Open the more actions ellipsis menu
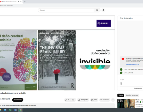Screen dimensions: 143x112 113,100
